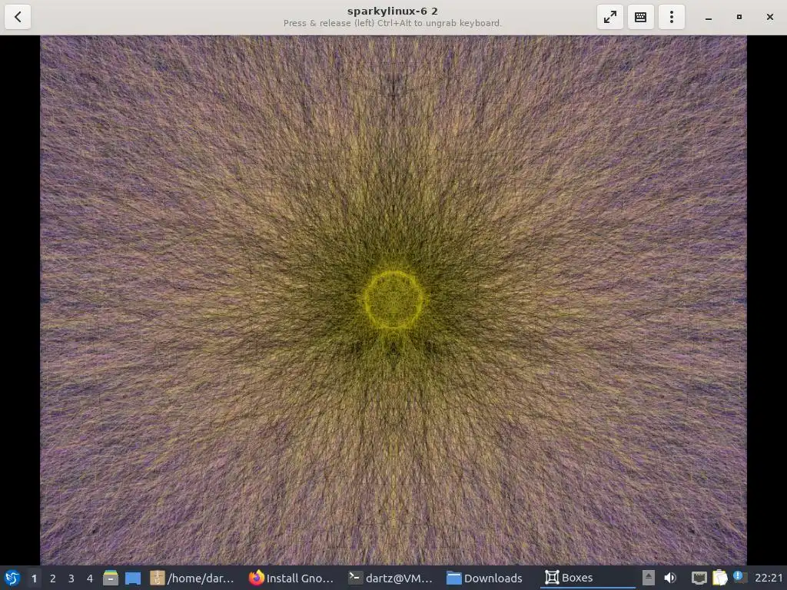The height and width of the screenshot is (590, 787).
Task: Open the Downloads folder taskbar window
Action: point(485,578)
